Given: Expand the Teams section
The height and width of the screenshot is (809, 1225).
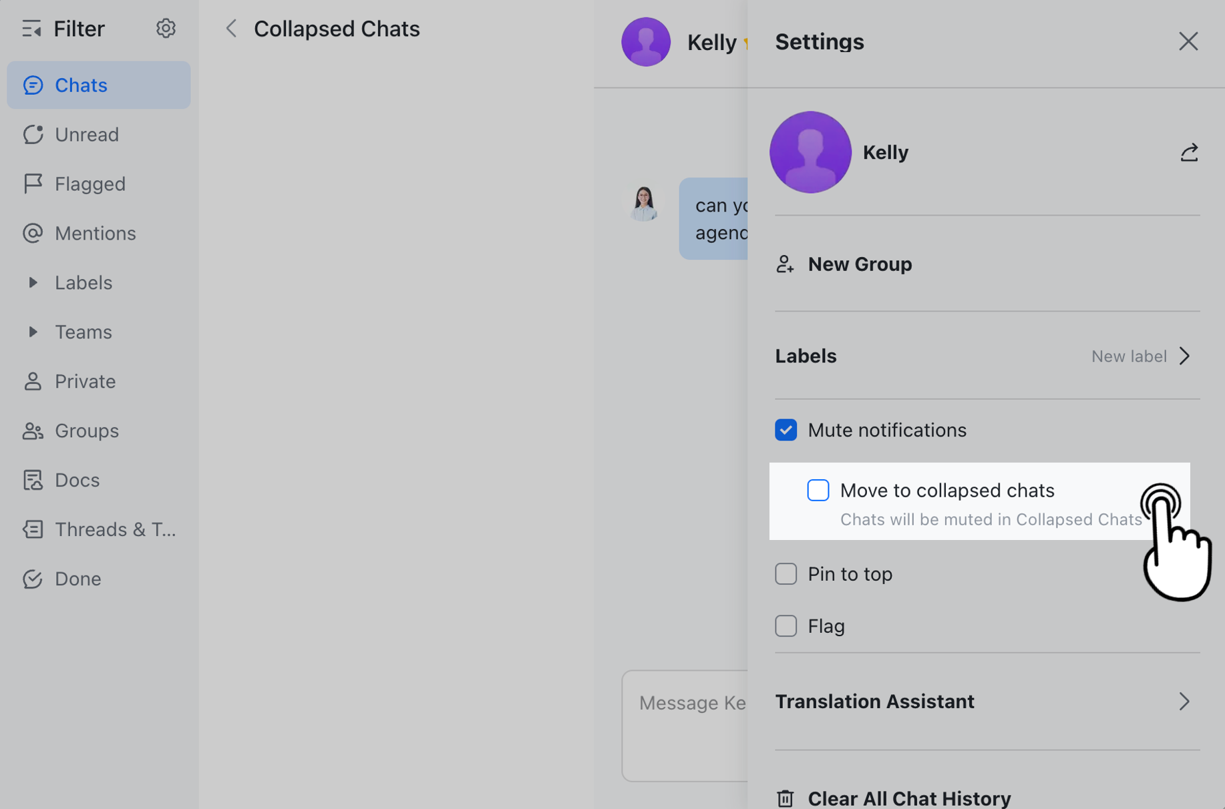Looking at the screenshot, I should coord(34,332).
